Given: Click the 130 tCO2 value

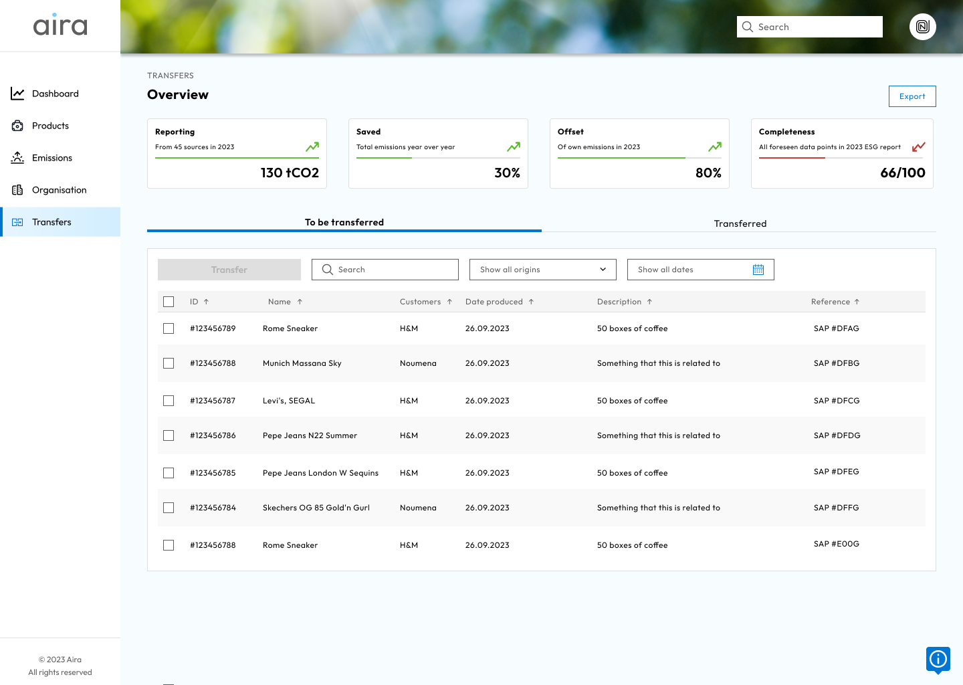Looking at the screenshot, I should point(290,173).
